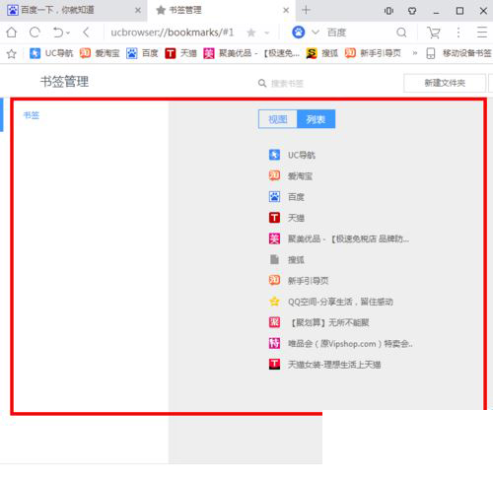Image resolution: width=493 pixels, height=477 pixels.
Task: Open 百度 from the bookmarks bar
Action: pyautogui.click(x=142, y=53)
